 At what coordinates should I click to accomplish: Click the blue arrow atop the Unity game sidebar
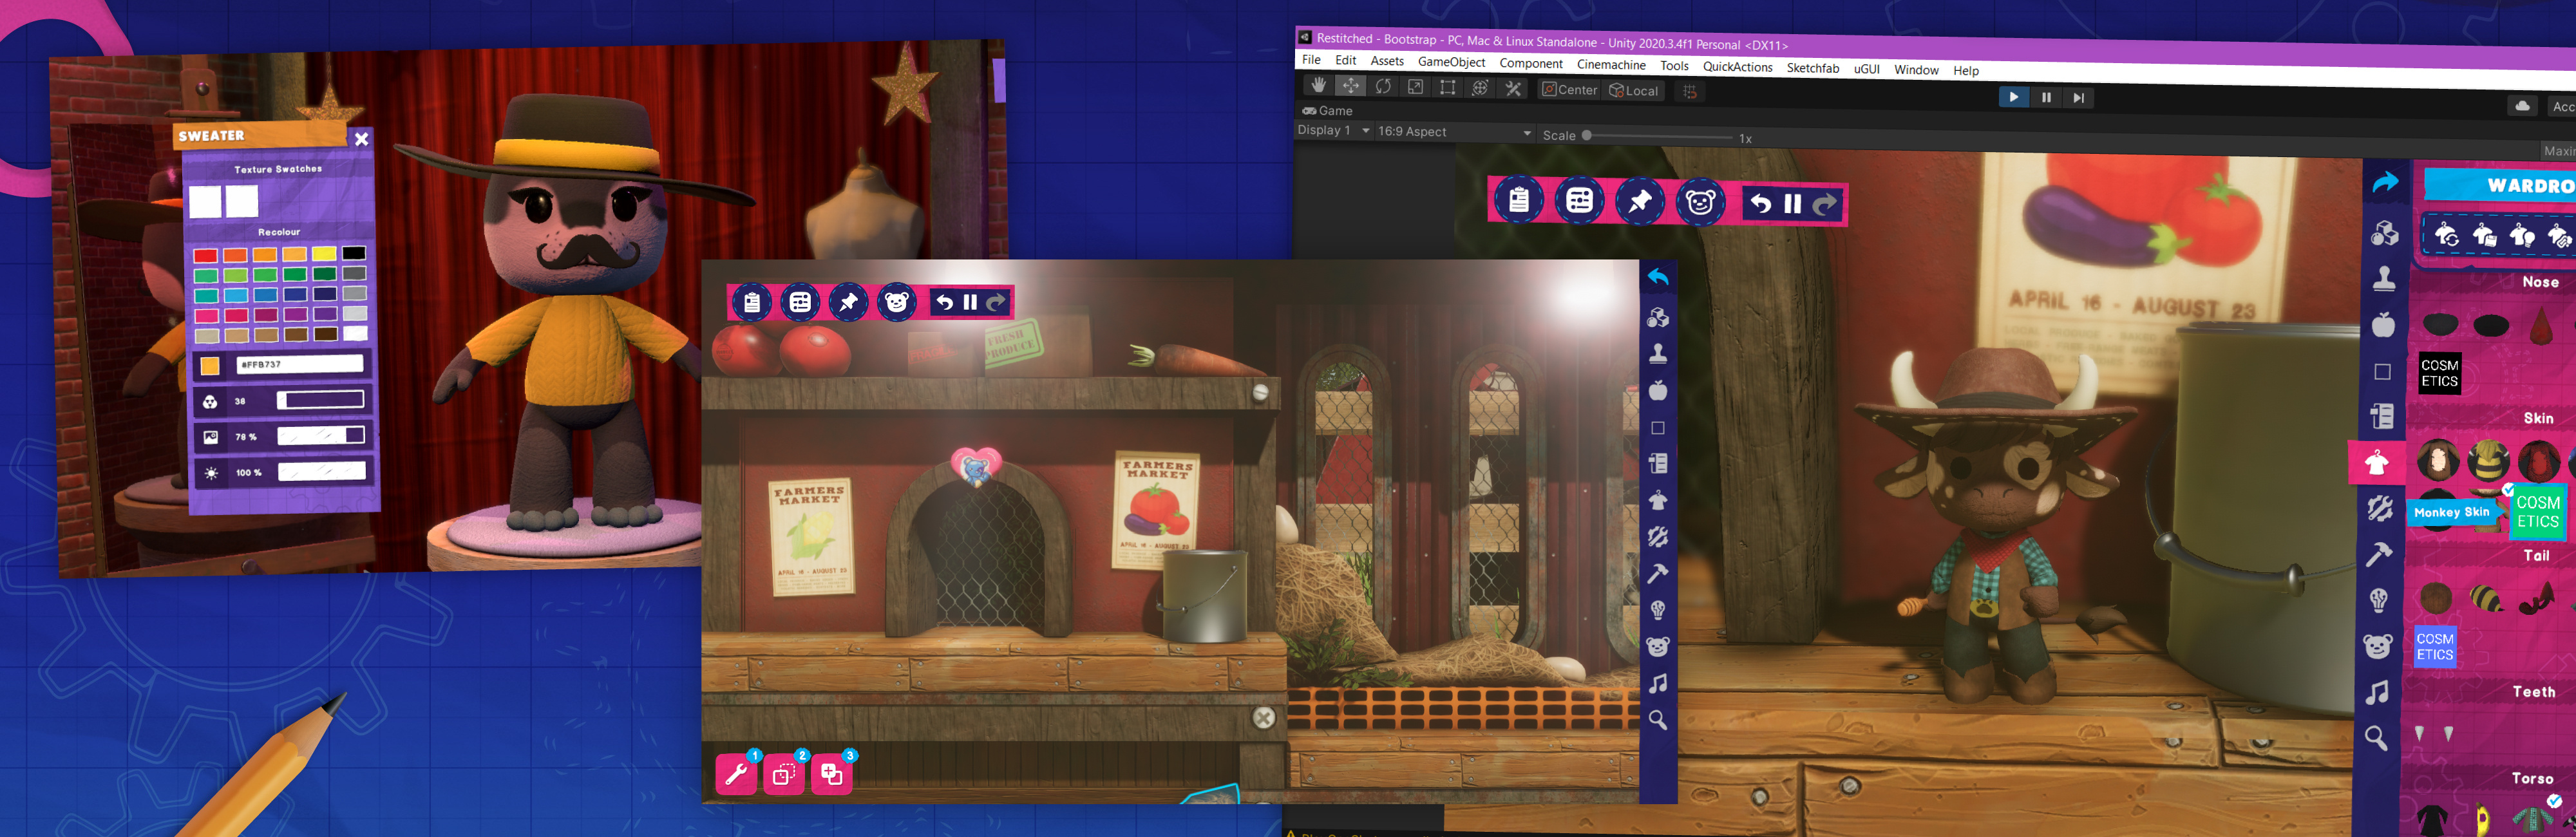[x=2385, y=182]
